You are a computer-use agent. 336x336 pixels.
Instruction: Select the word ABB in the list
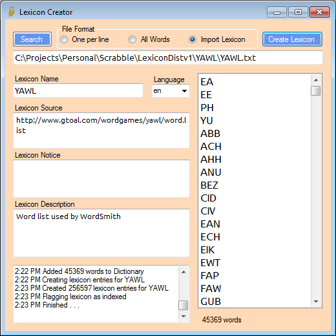(x=210, y=134)
